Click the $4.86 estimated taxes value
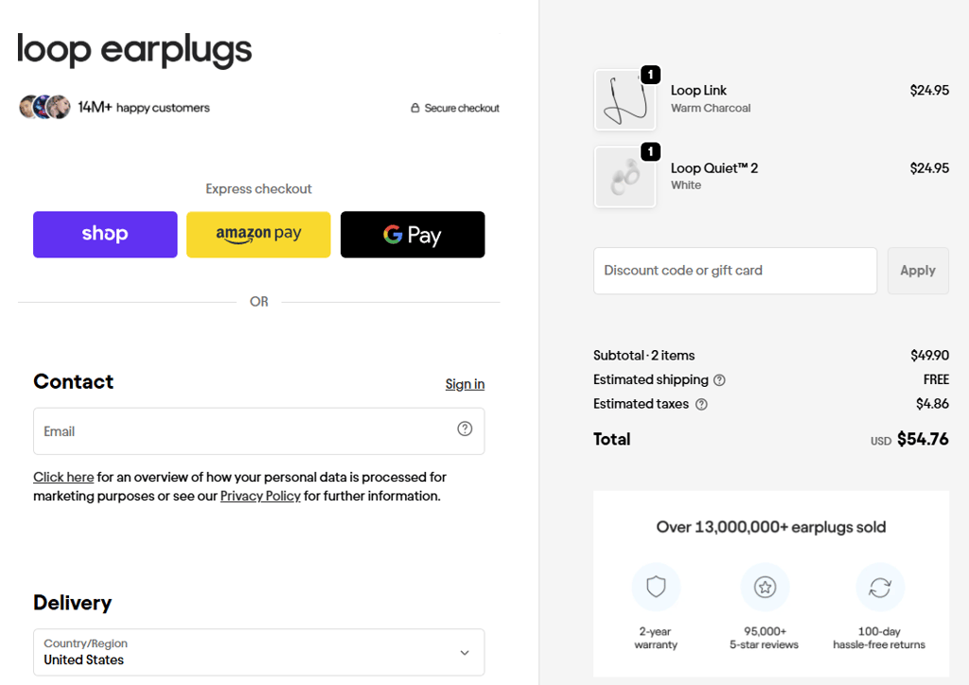The width and height of the screenshot is (969, 685). pos(932,403)
